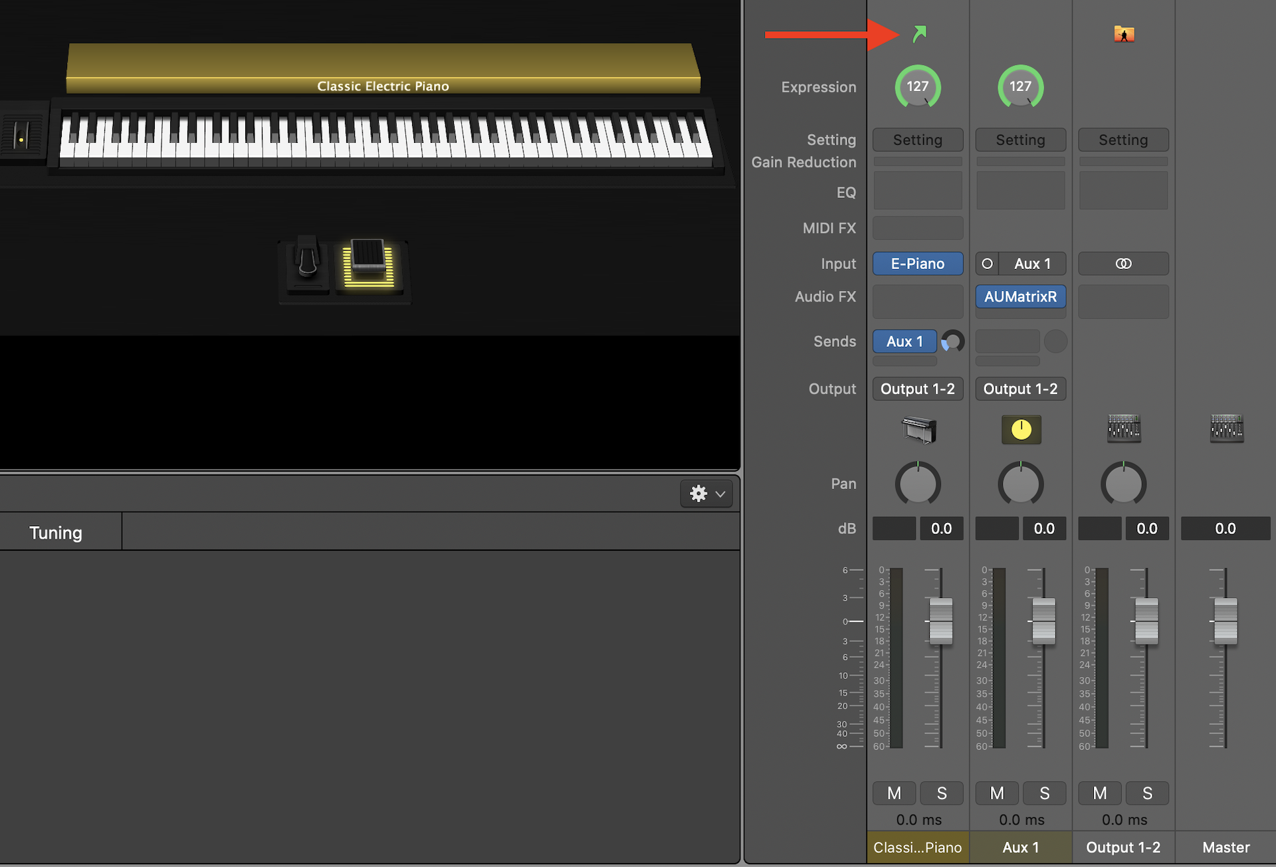The height and width of the screenshot is (867, 1276).
Task: Click the EQ display on the Output 1-2 strip
Action: [x=1123, y=191]
